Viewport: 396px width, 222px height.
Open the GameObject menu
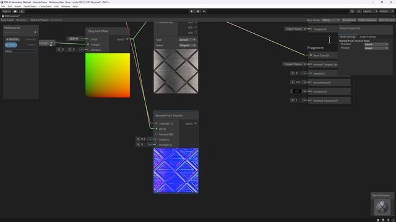click(30, 6)
